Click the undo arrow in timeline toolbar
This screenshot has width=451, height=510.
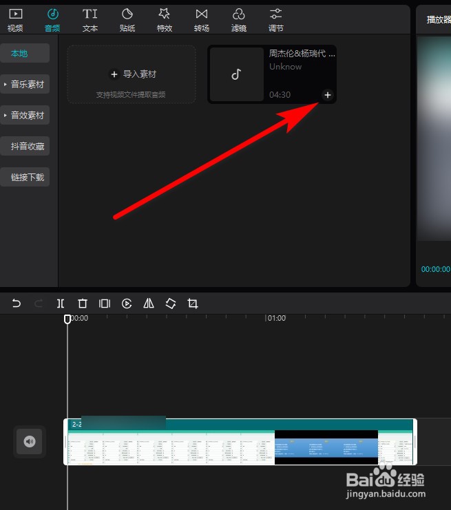[17, 304]
